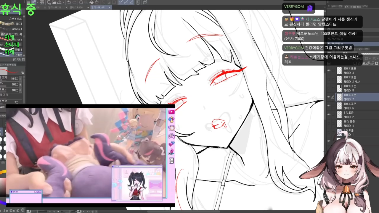The image size is (379, 213).
Task: Click the smartphone connect icon
Action: pyautogui.click(x=139, y=2)
